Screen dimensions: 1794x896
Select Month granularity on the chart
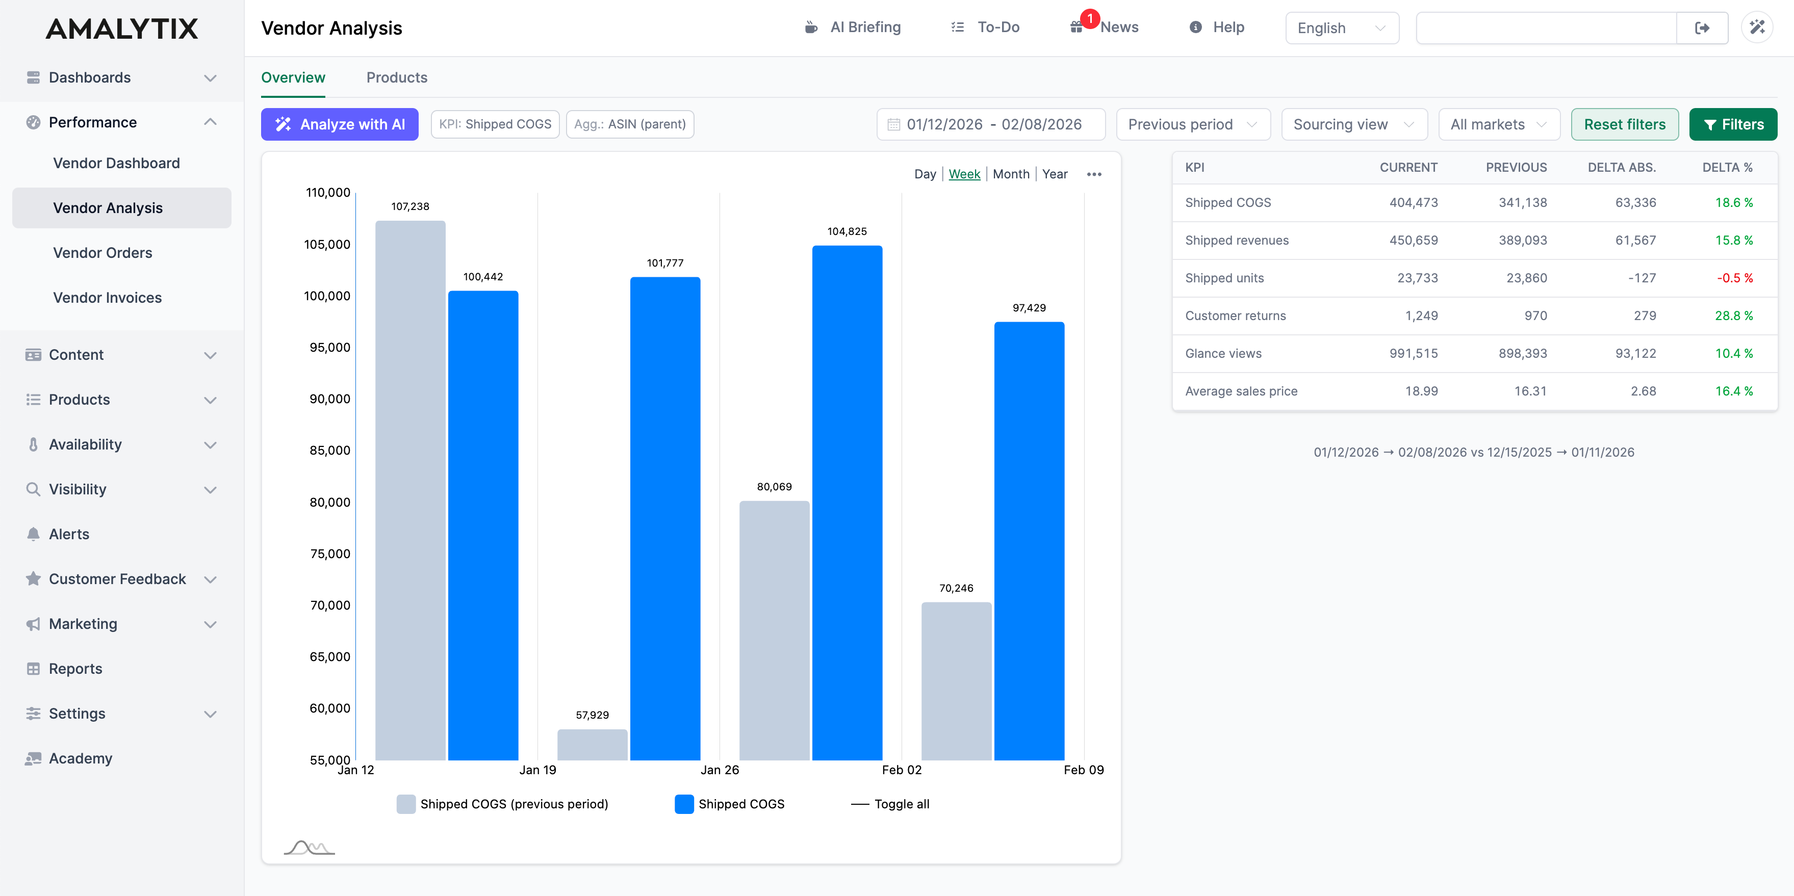1011,174
